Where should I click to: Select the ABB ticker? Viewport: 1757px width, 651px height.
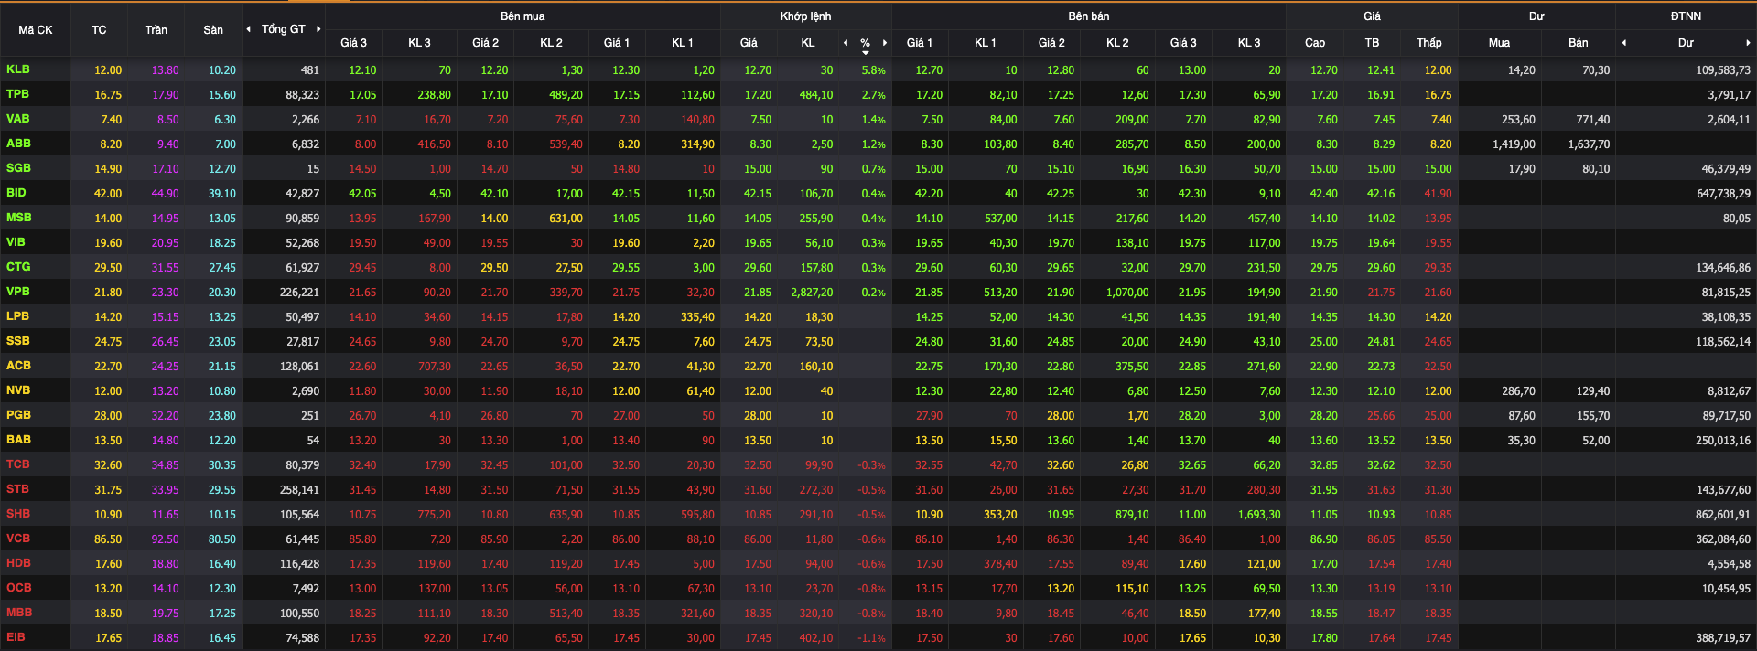[18, 144]
